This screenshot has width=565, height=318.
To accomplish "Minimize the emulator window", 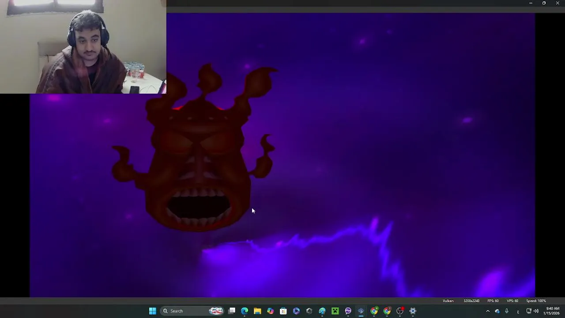I will click(531, 3).
